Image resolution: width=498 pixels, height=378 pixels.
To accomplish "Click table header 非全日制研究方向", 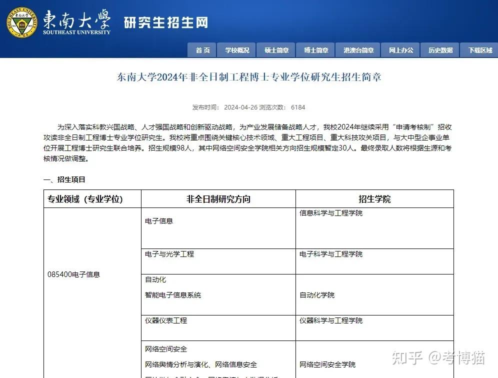I will click(218, 199).
